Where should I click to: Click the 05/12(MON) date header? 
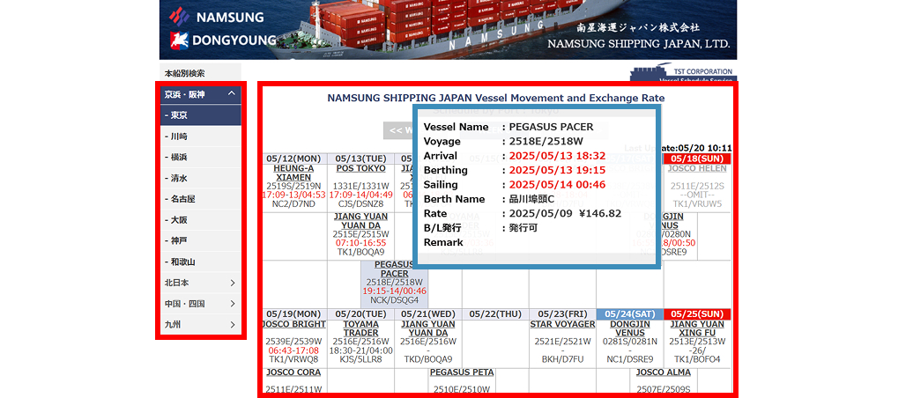point(294,158)
